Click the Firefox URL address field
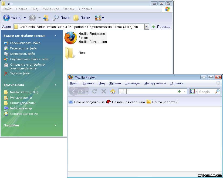223x178 pixels. click(x=151, y=91)
